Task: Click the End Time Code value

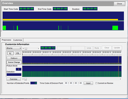Action: coord(60,9)
